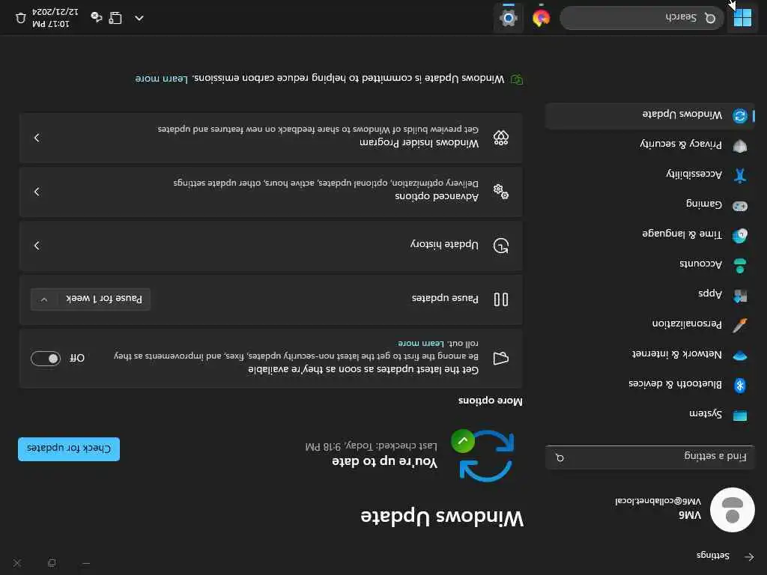
Task: Click the latest updates megaphone icon
Action: [x=501, y=359]
